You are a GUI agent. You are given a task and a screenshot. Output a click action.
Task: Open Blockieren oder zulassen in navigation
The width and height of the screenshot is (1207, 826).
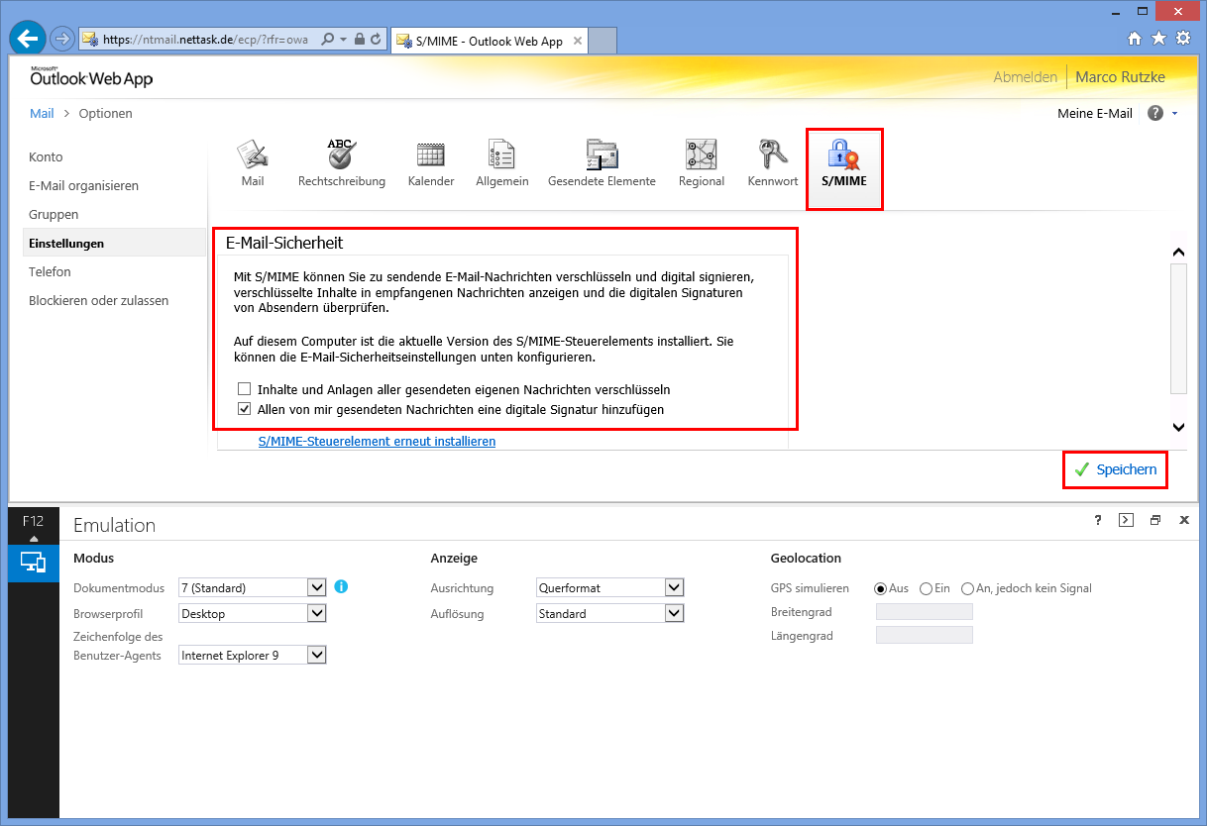click(x=99, y=300)
